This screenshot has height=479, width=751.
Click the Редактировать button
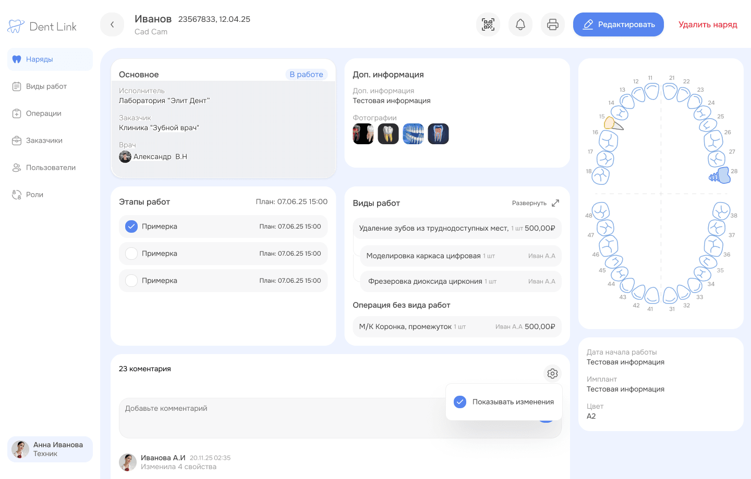[619, 24]
